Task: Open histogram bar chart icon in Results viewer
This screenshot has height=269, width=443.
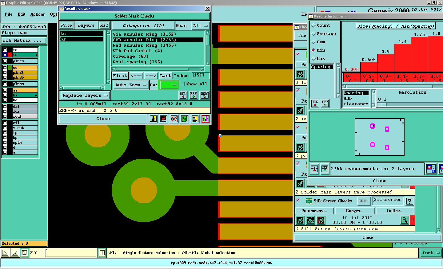Action: click(x=206, y=119)
